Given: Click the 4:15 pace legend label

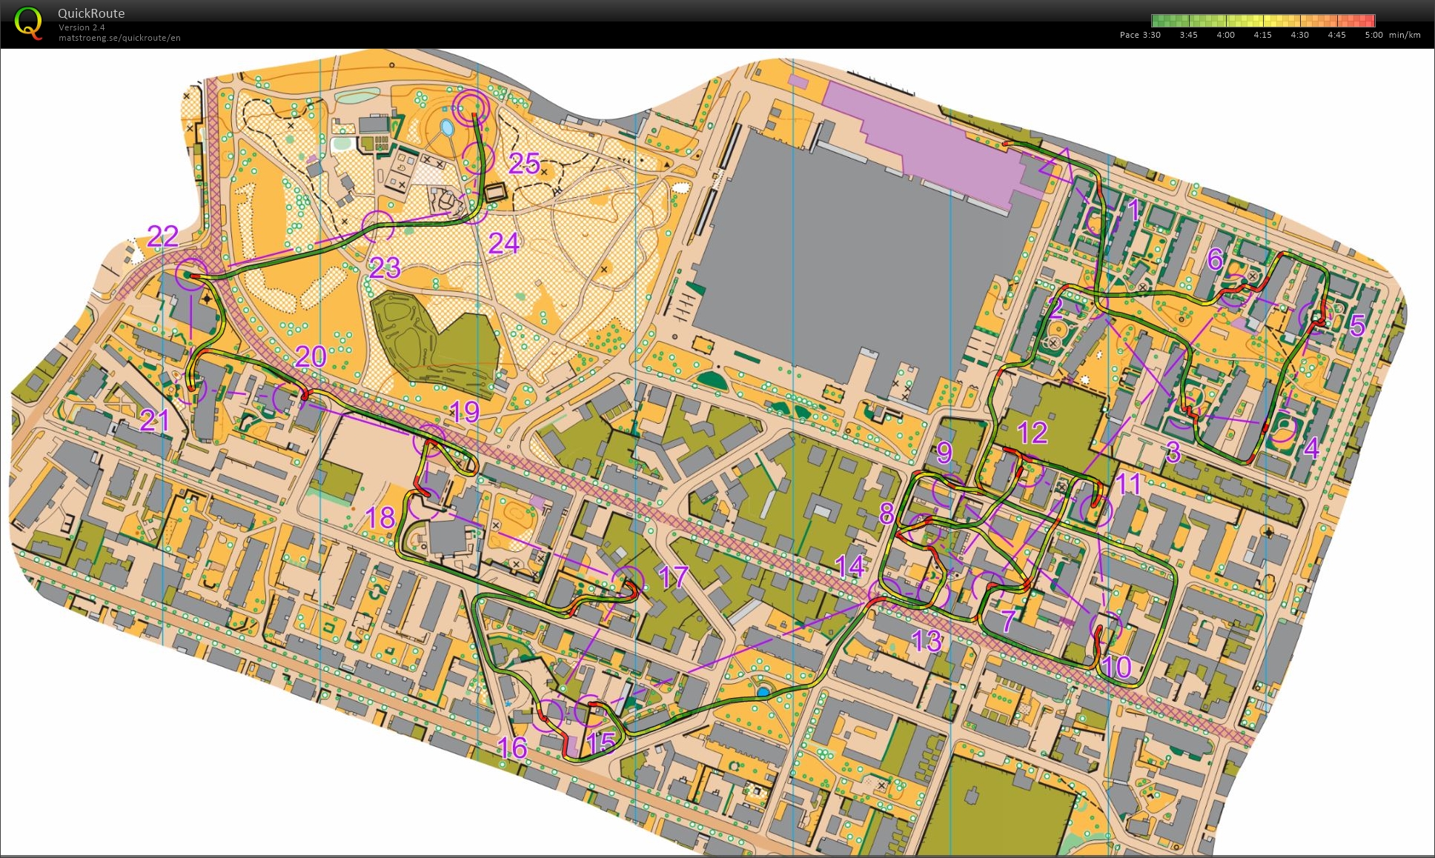Looking at the screenshot, I should point(1262,35).
